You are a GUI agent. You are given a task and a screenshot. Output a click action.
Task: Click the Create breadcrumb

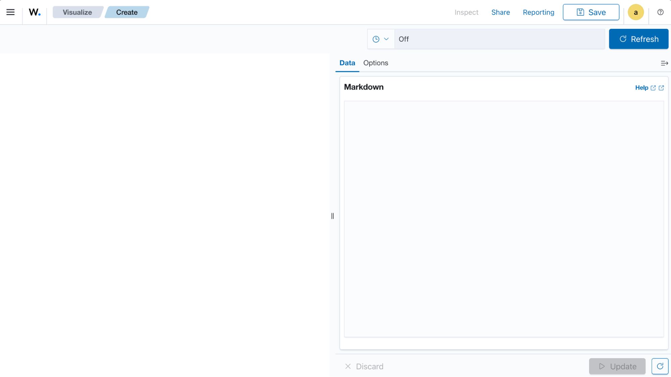coord(127,12)
